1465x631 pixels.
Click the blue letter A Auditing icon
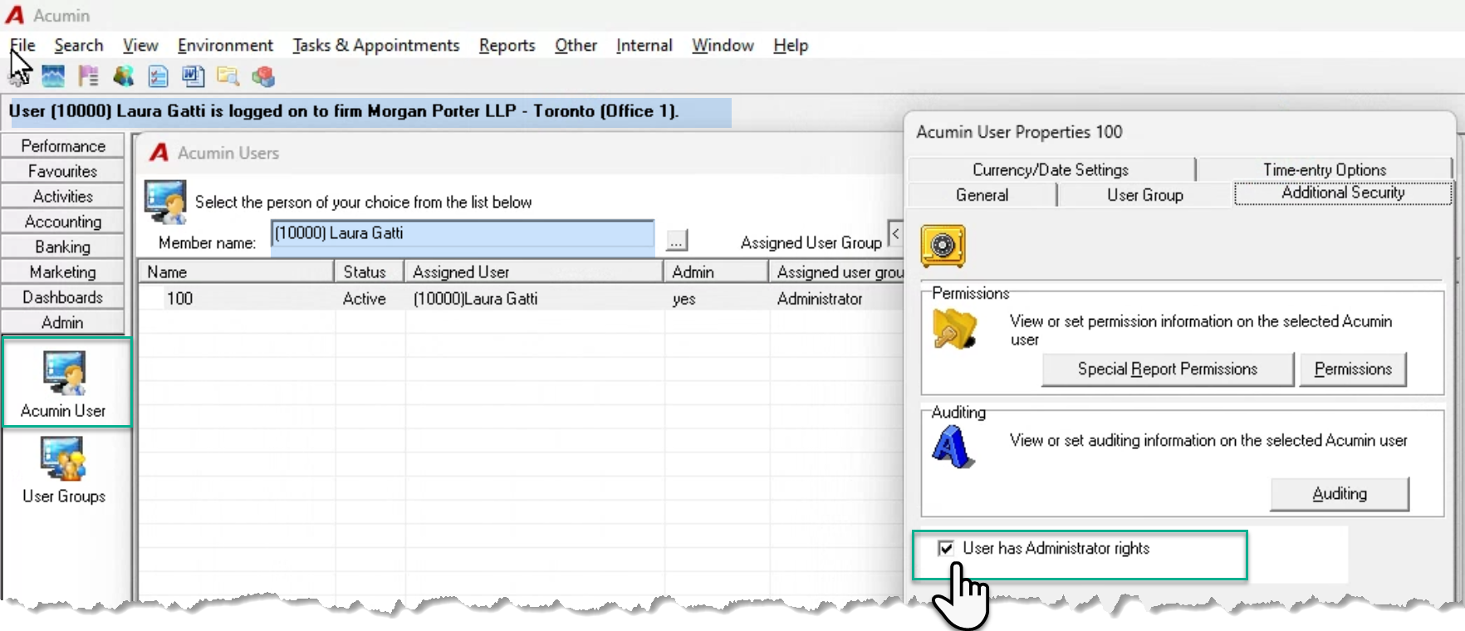pyautogui.click(x=953, y=448)
